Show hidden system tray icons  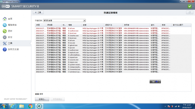click(x=165, y=106)
